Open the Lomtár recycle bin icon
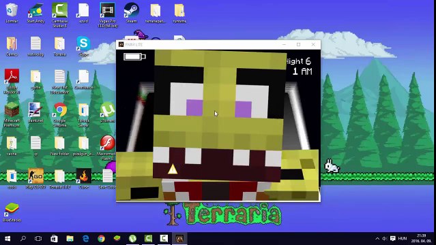Viewport: 436px width, 245px height. [12, 13]
